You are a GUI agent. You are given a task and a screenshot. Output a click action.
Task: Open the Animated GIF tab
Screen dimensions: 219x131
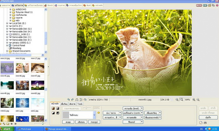pos(74,5)
